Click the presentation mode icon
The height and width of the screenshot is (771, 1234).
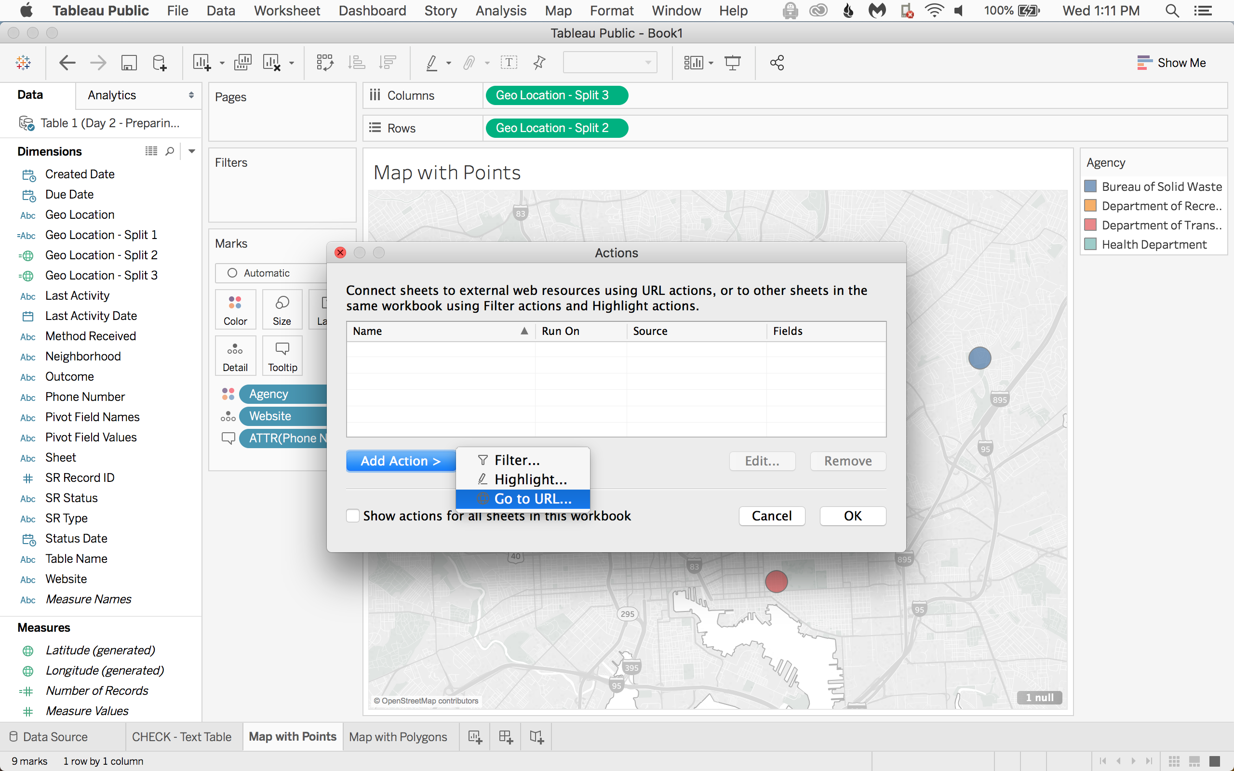click(732, 63)
